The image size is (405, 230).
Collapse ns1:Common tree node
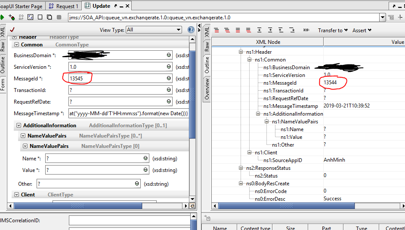250,60
